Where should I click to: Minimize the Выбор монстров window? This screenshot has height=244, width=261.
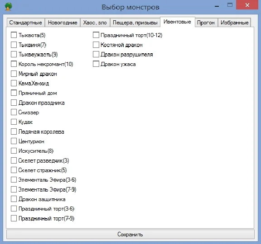[217, 6]
